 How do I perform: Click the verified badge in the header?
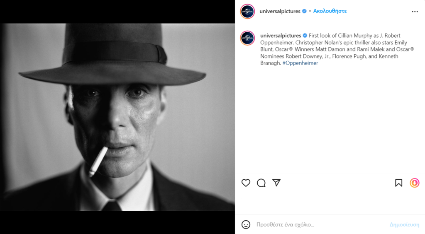click(305, 11)
